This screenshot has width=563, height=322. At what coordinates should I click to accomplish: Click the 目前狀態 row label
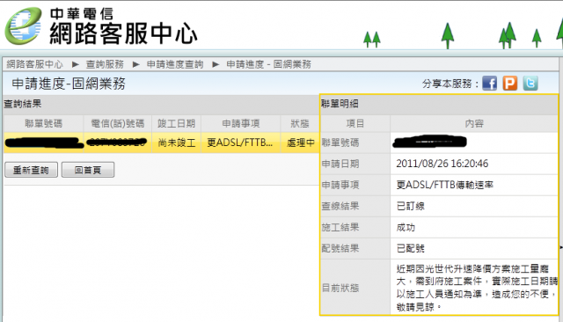tap(340, 288)
